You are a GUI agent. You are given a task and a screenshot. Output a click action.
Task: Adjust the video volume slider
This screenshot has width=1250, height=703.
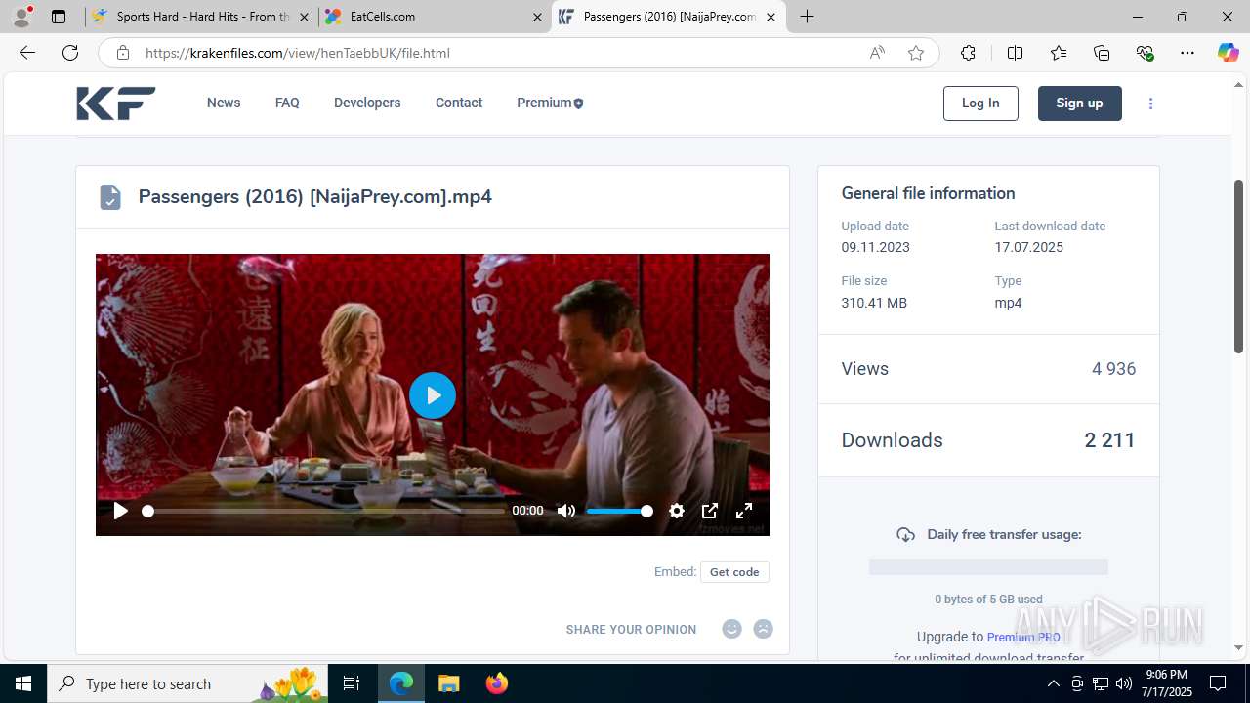point(619,511)
